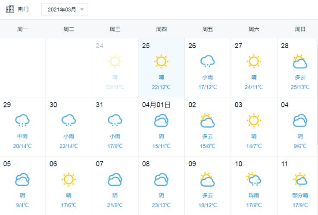
Task: Click the 小雨 label on day 26
Action: point(207,77)
